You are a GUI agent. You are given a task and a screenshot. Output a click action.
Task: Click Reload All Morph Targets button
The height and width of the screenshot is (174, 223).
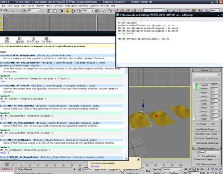click(206, 134)
